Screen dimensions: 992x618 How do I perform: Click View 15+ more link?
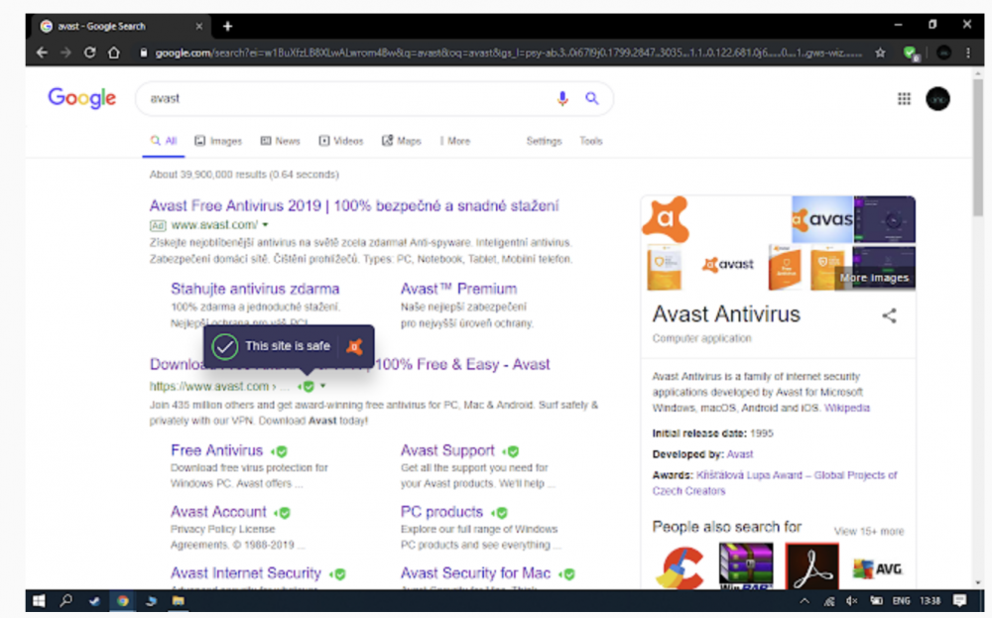point(869,532)
